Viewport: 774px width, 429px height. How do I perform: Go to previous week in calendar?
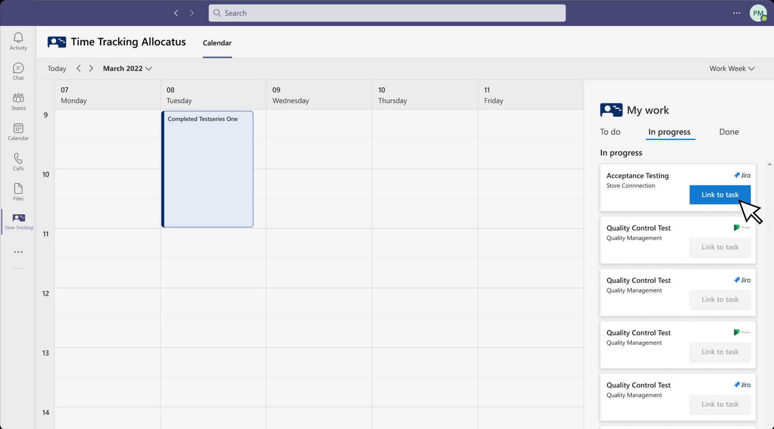pos(78,68)
